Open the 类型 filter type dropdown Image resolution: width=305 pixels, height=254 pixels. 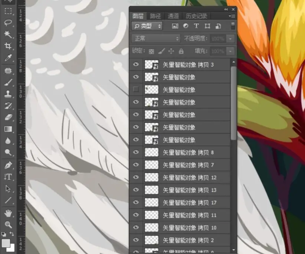pyautogui.click(x=147, y=26)
